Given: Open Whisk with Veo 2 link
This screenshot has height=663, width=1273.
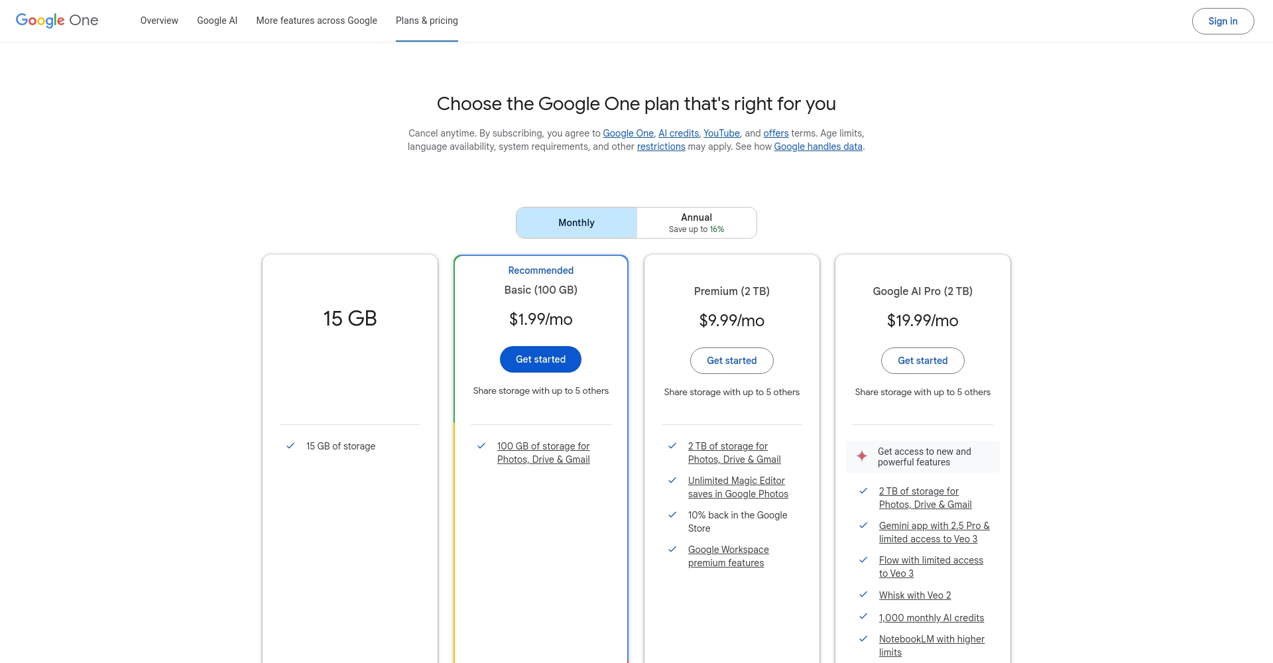Looking at the screenshot, I should (x=915, y=595).
